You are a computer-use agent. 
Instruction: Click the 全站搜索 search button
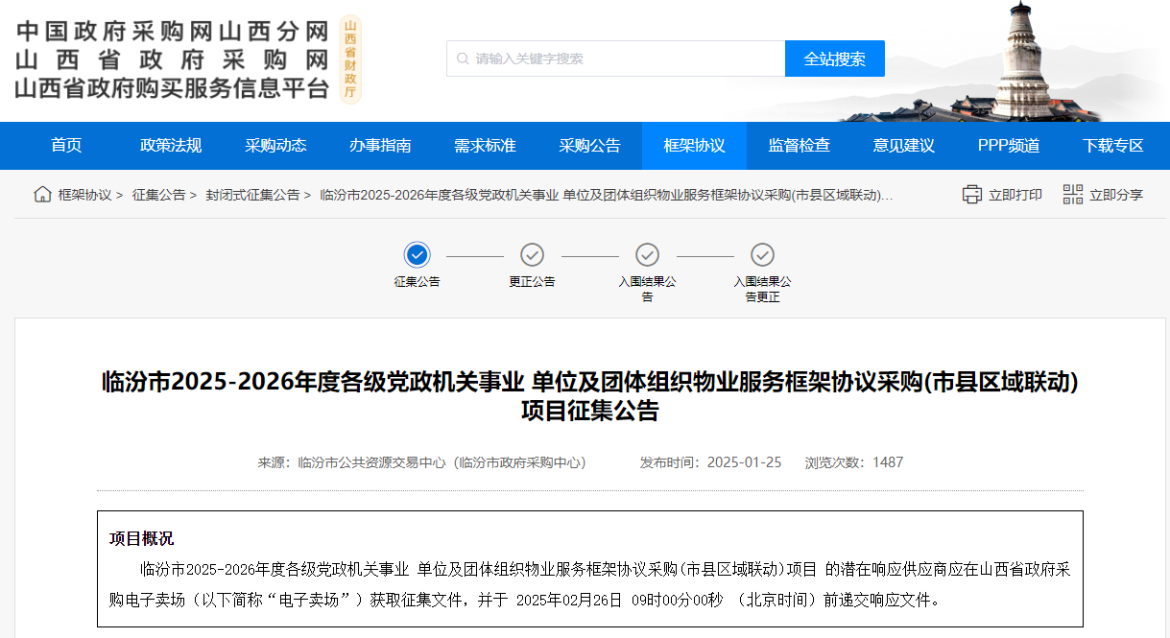pos(834,59)
